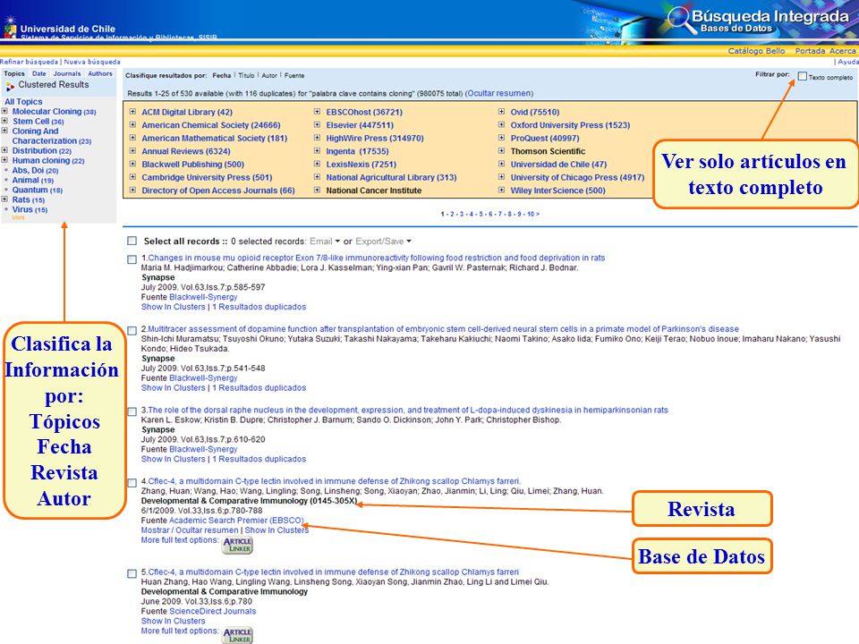The width and height of the screenshot is (859, 644).
Task: Go to results page 10
Action: (531, 214)
